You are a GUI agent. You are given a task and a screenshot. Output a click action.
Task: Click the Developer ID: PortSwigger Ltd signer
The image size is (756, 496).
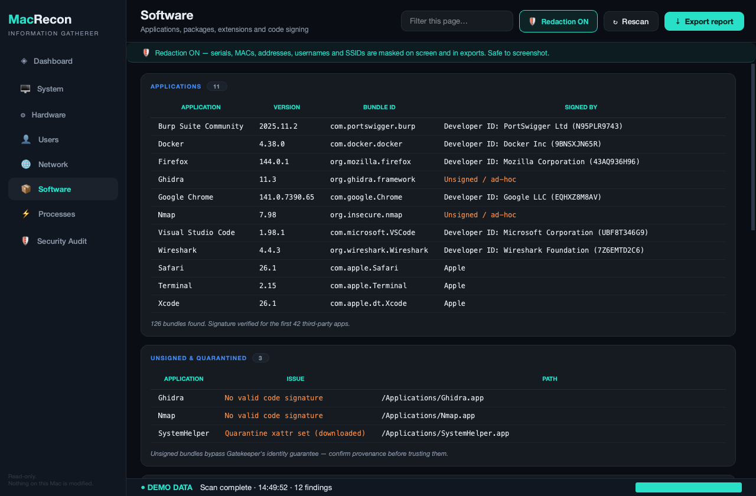tap(533, 126)
